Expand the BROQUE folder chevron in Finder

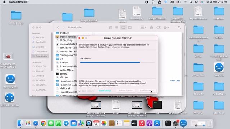89,33
